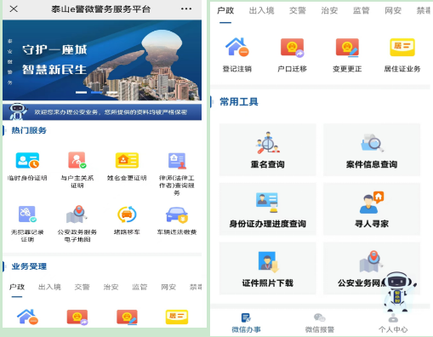Select the 网安 tab under 业务受理 on left

[168, 287]
